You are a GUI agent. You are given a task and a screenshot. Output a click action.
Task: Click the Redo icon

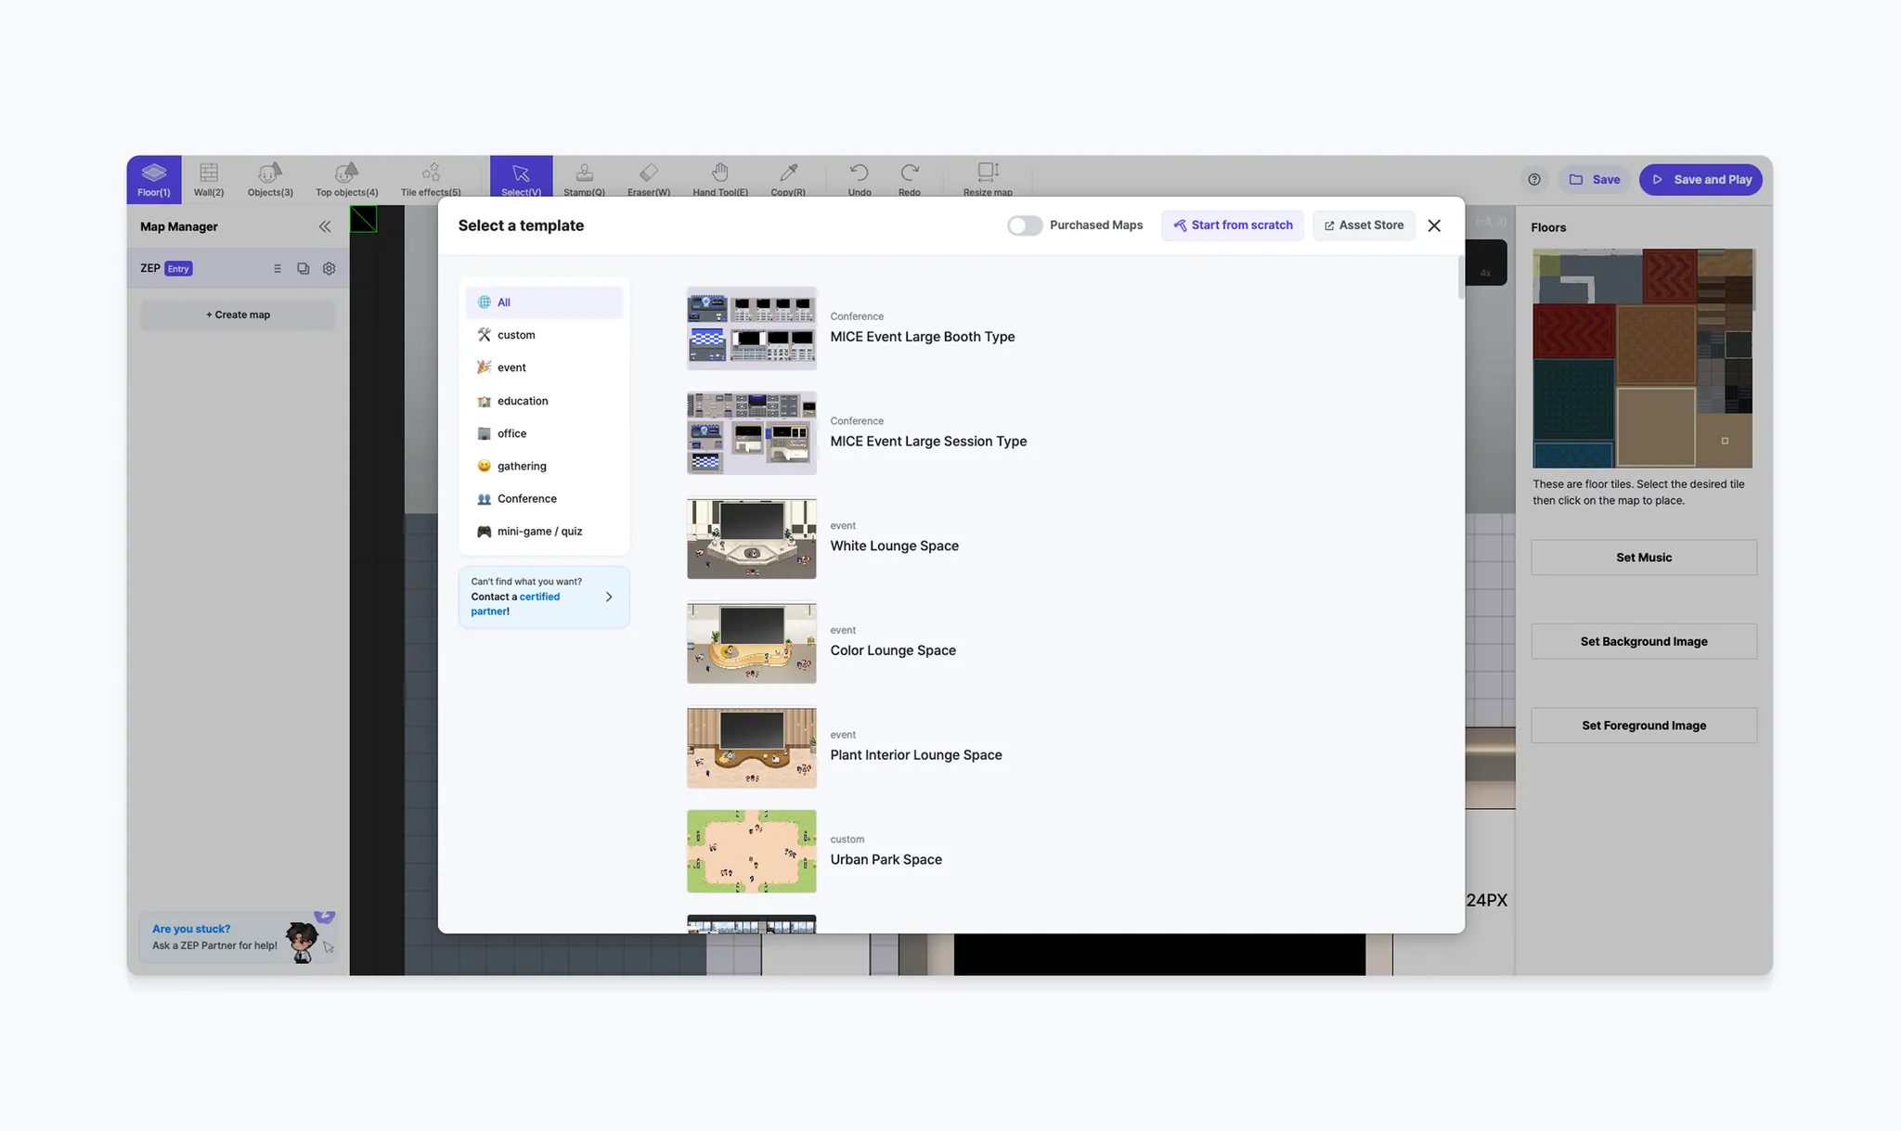(909, 178)
